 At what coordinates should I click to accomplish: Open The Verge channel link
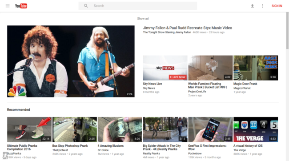pyautogui.click(x=240, y=150)
